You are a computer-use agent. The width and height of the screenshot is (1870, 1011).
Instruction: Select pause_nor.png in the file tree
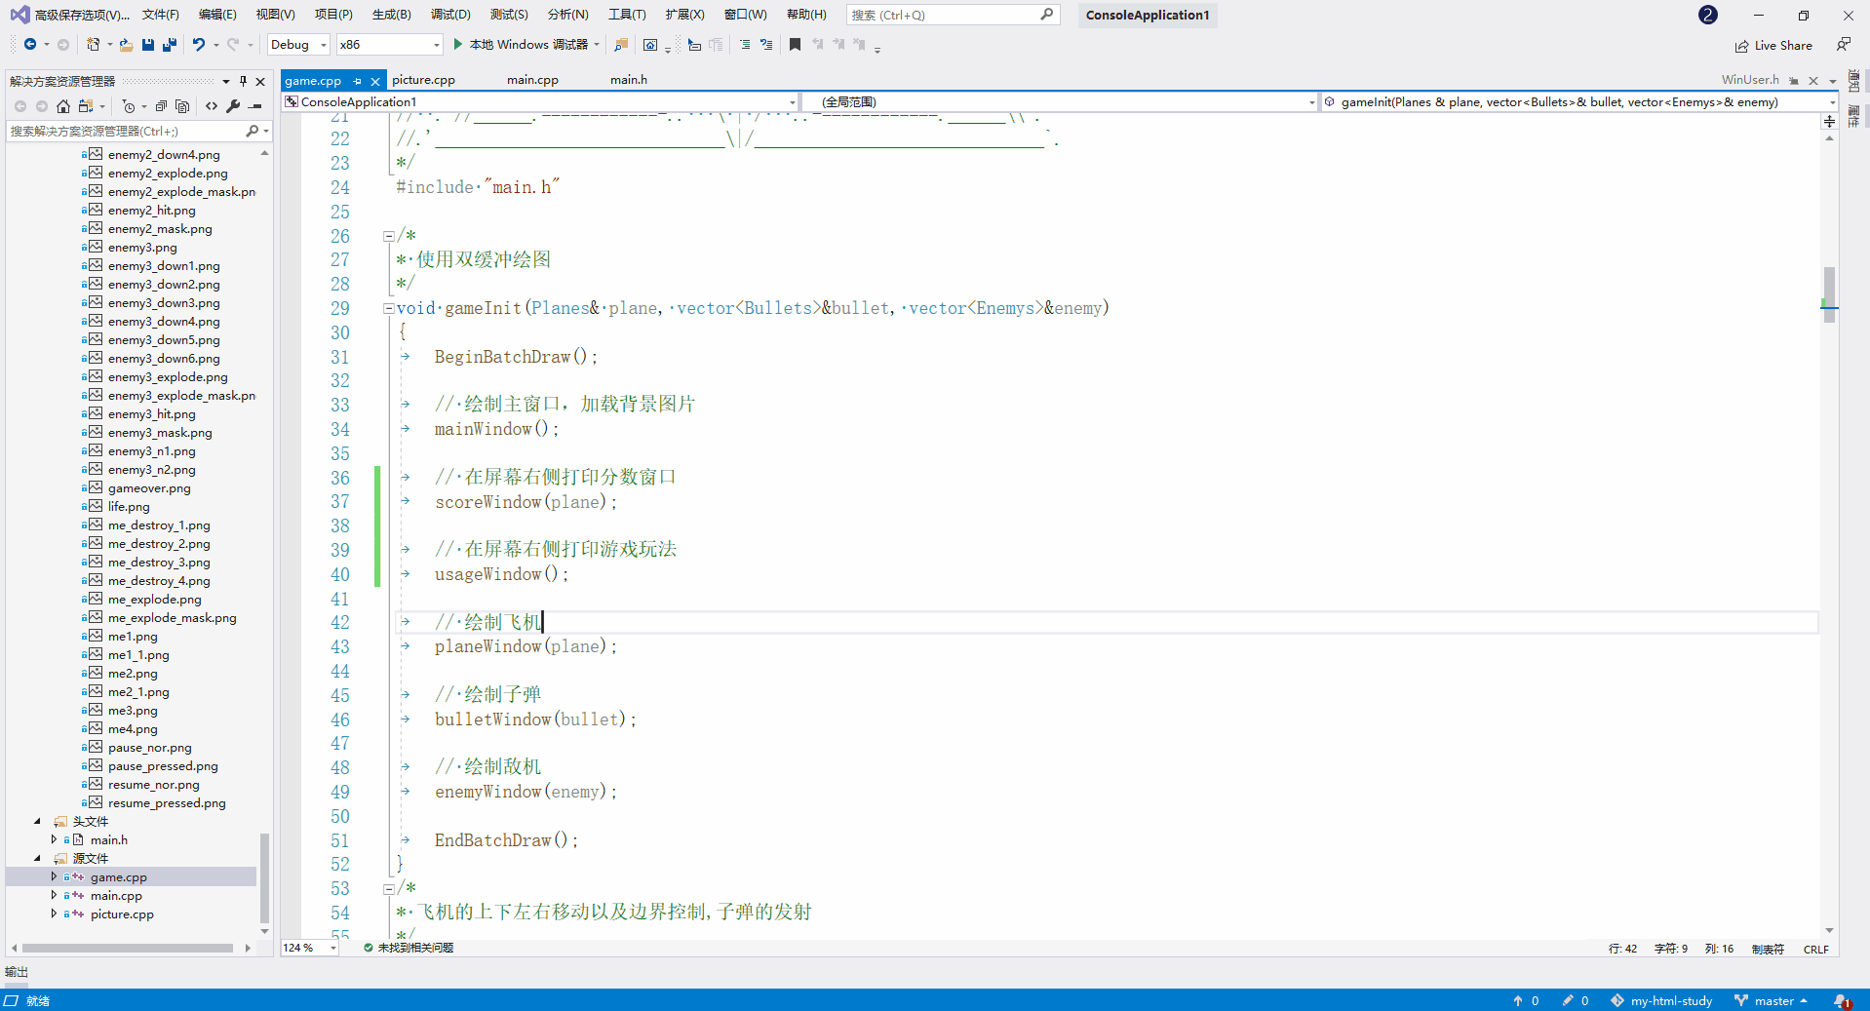tap(150, 747)
